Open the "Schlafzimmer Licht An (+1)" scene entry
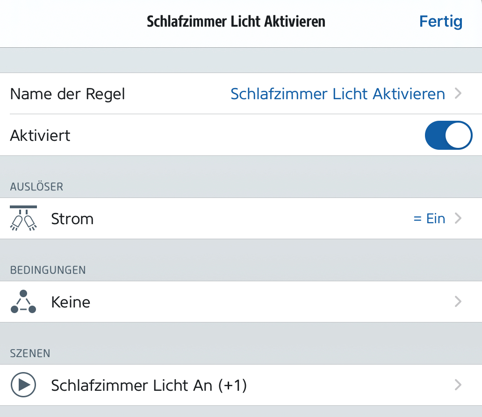 pos(149,385)
